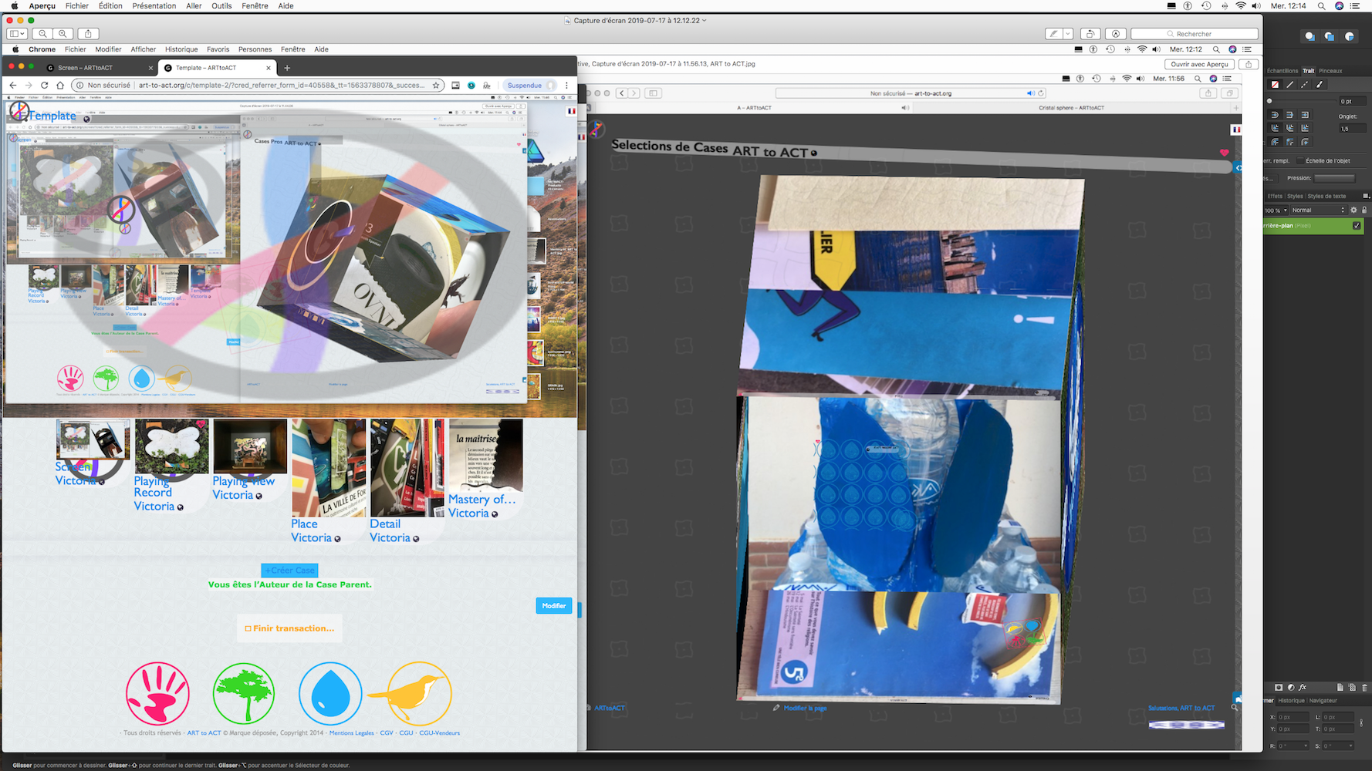Screen dimensions: 1372x771
Task: Click the Chrome address bar URL
Action: coord(281,86)
